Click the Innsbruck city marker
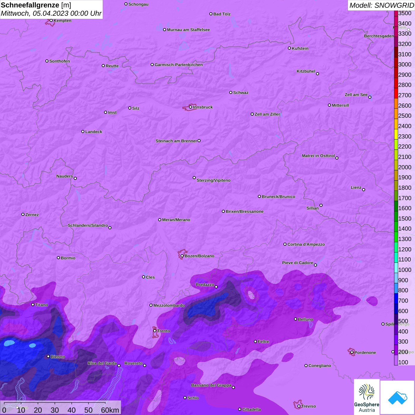 coord(191,107)
